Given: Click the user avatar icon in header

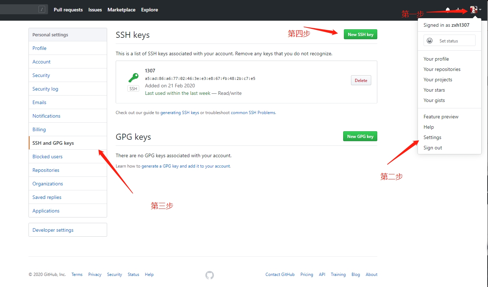Looking at the screenshot, I should (x=473, y=10).
